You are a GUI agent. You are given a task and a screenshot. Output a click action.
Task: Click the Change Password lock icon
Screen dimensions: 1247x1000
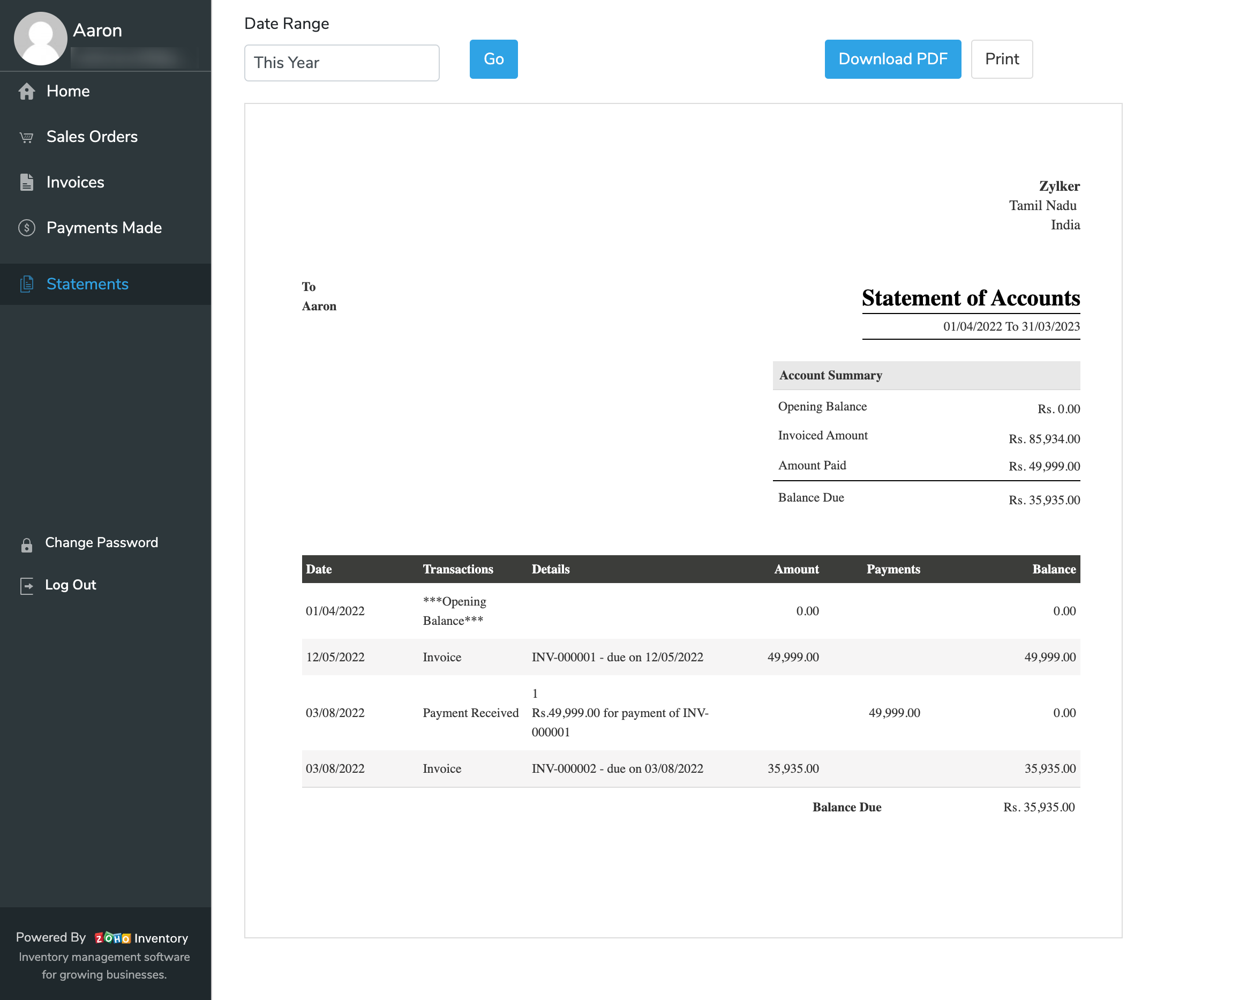pyautogui.click(x=27, y=544)
